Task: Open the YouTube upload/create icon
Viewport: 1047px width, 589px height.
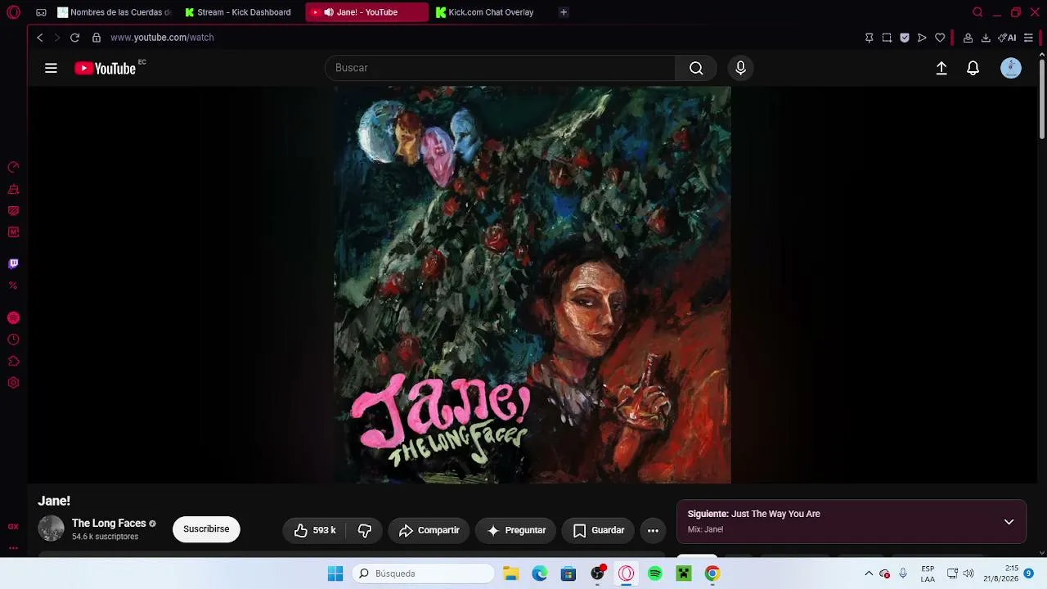Action: pos(941,69)
